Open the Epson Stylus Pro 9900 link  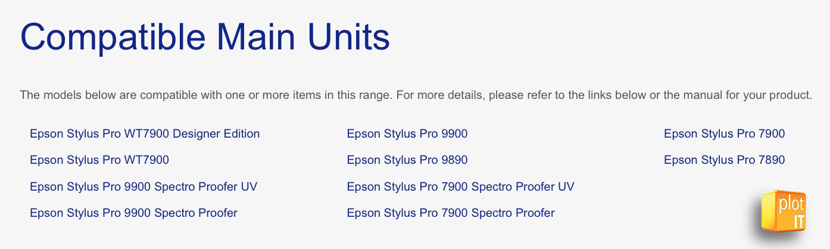point(407,133)
